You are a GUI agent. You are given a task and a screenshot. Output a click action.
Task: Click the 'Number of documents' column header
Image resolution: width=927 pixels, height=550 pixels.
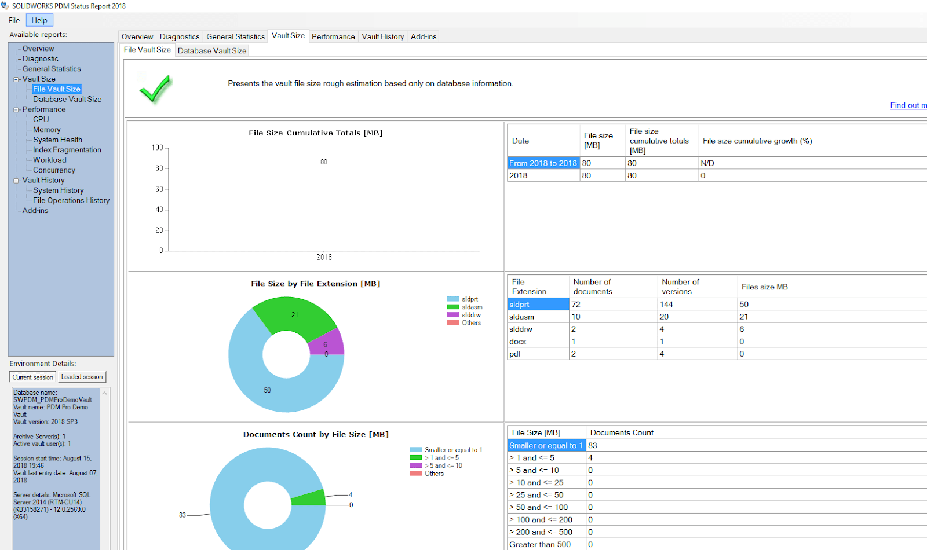613,287
